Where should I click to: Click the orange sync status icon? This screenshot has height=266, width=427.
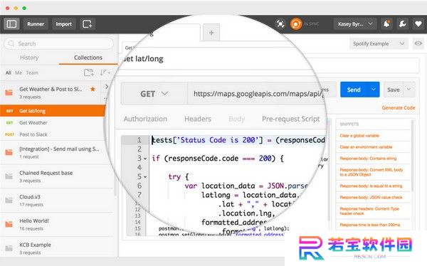(x=296, y=24)
